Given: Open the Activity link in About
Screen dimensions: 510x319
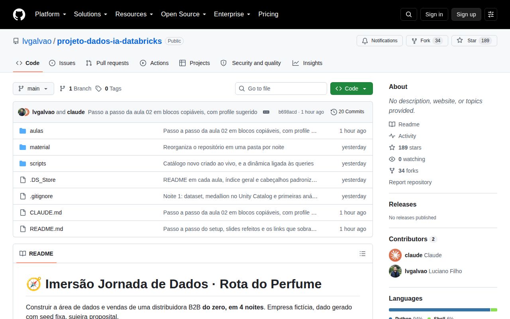Looking at the screenshot, I should click(x=402, y=136).
